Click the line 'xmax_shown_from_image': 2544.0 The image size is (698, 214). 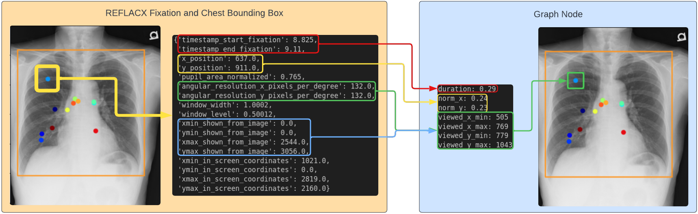click(243, 142)
